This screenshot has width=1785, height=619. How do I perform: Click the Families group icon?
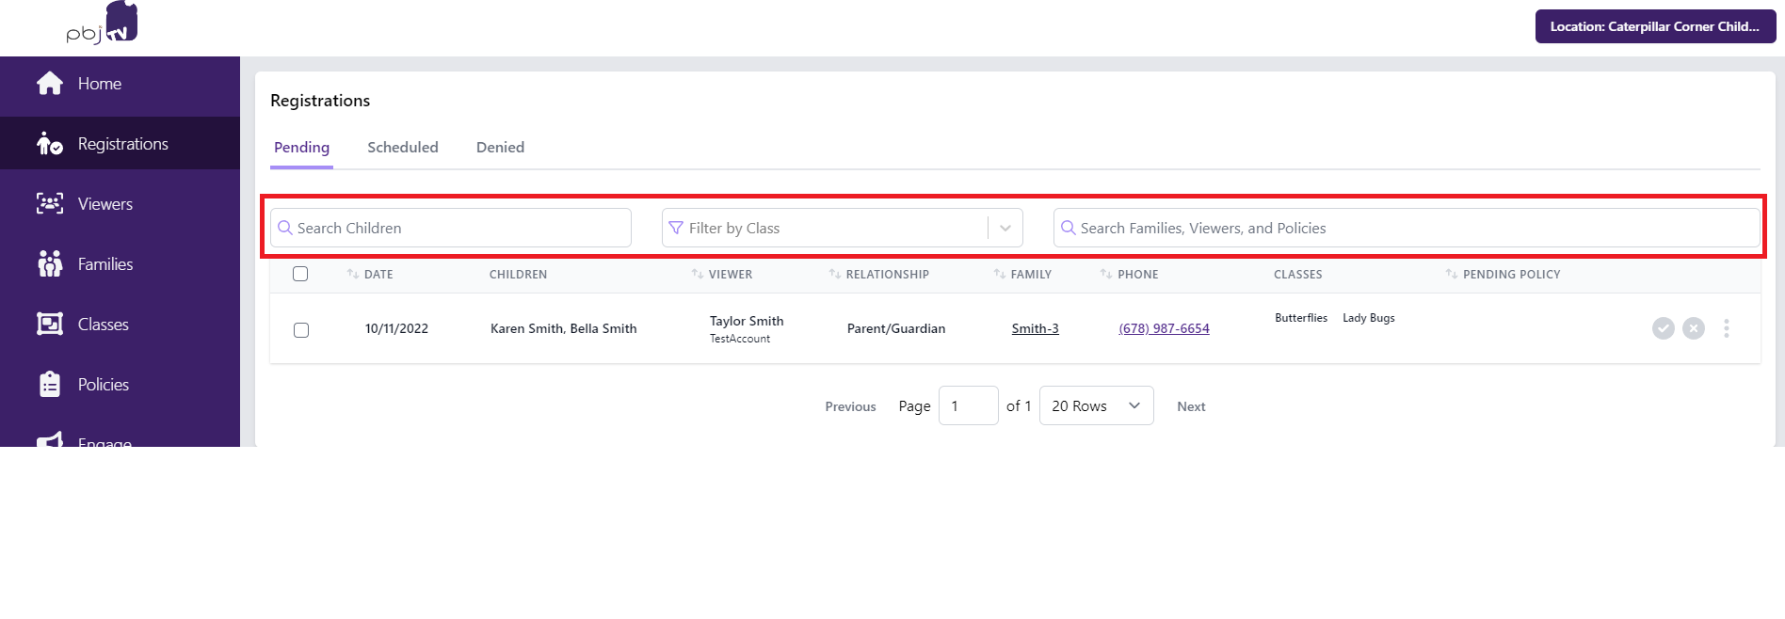[50, 264]
